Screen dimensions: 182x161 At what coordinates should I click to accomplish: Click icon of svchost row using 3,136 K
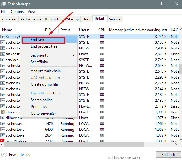(x=3, y=42)
